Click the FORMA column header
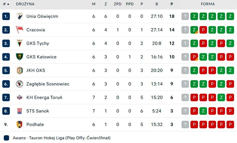The image size is (237, 143). coord(208,4)
